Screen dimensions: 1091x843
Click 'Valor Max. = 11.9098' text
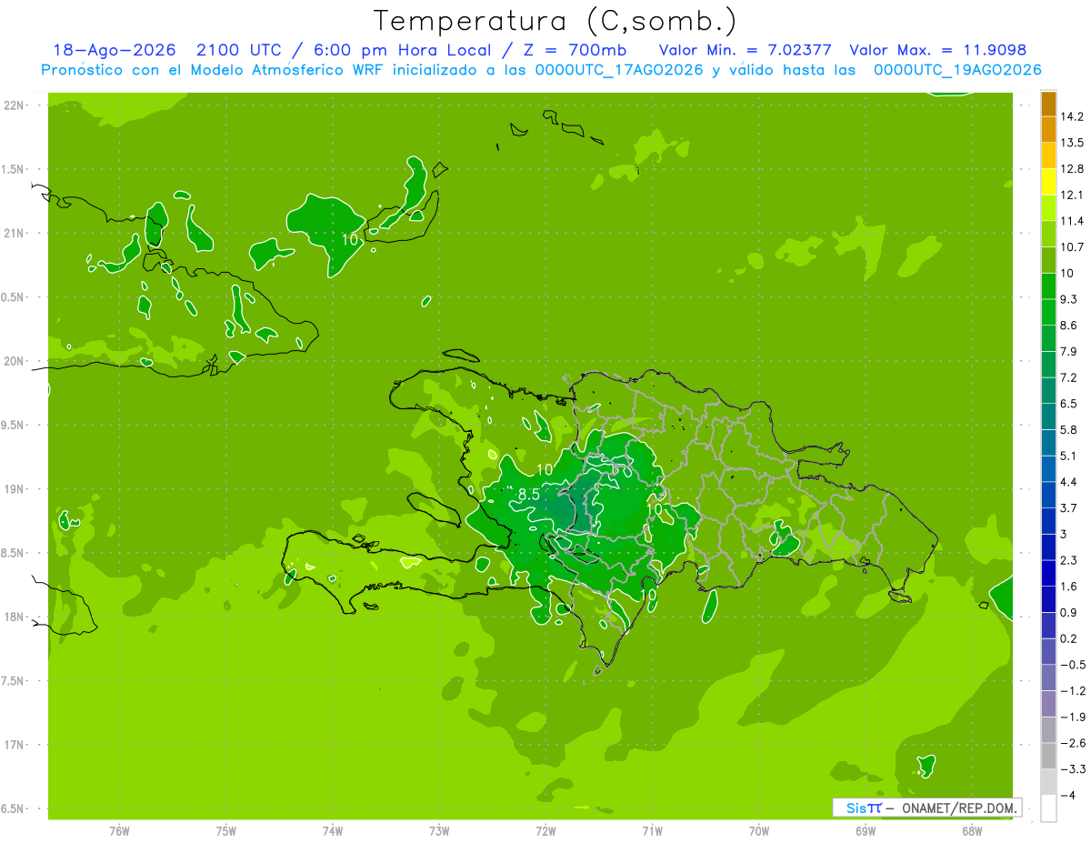pos(937,51)
